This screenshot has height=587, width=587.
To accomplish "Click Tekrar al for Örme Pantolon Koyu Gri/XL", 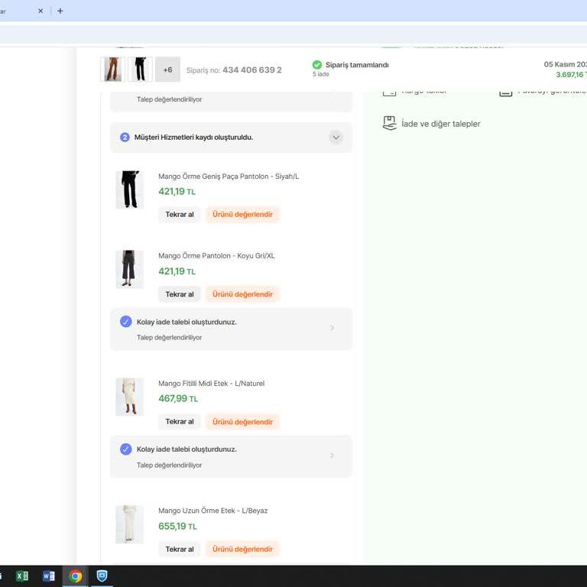I will pyautogui.click(x=180, y=294).
